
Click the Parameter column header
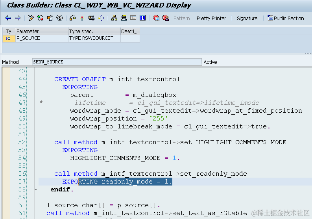(x=42, y=32)
